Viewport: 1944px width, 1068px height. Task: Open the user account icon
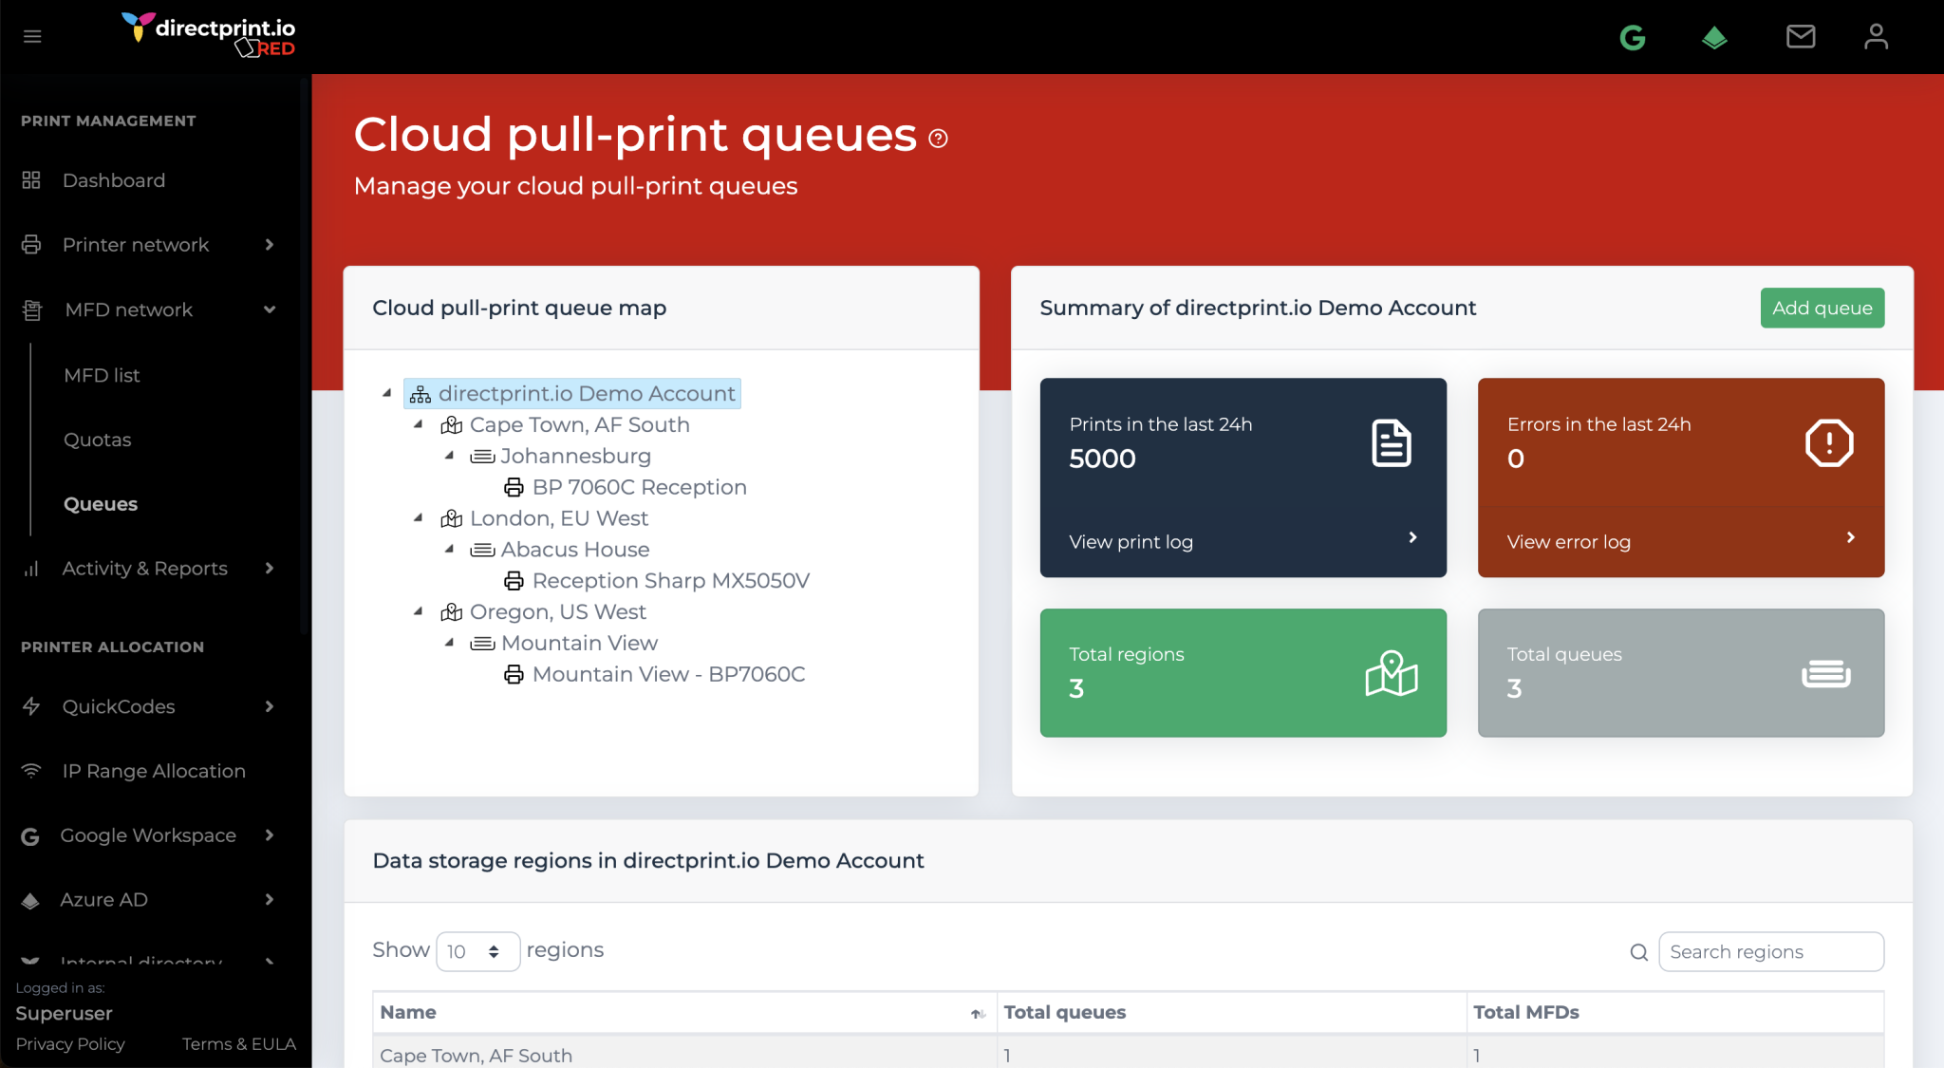1877,35
